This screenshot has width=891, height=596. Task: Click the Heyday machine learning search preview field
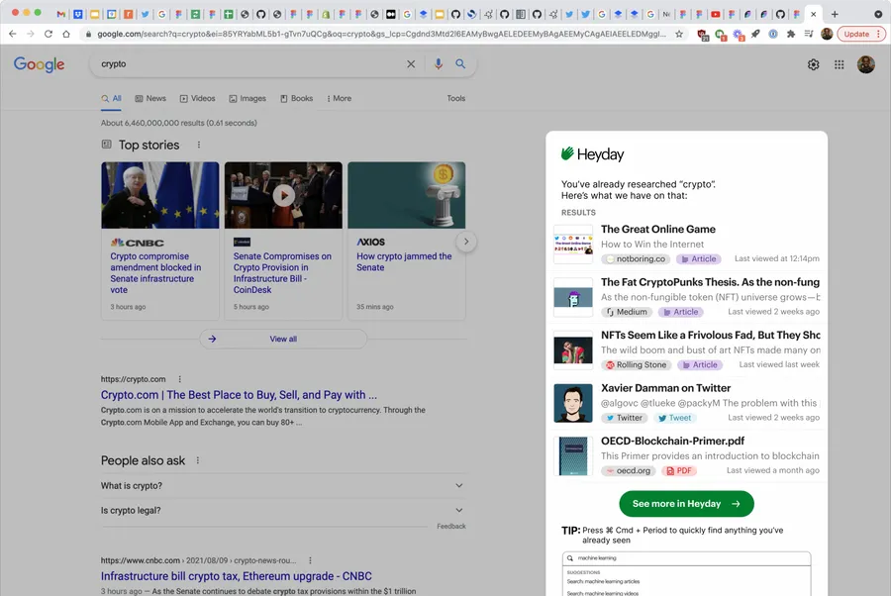(x=686, y=558)
